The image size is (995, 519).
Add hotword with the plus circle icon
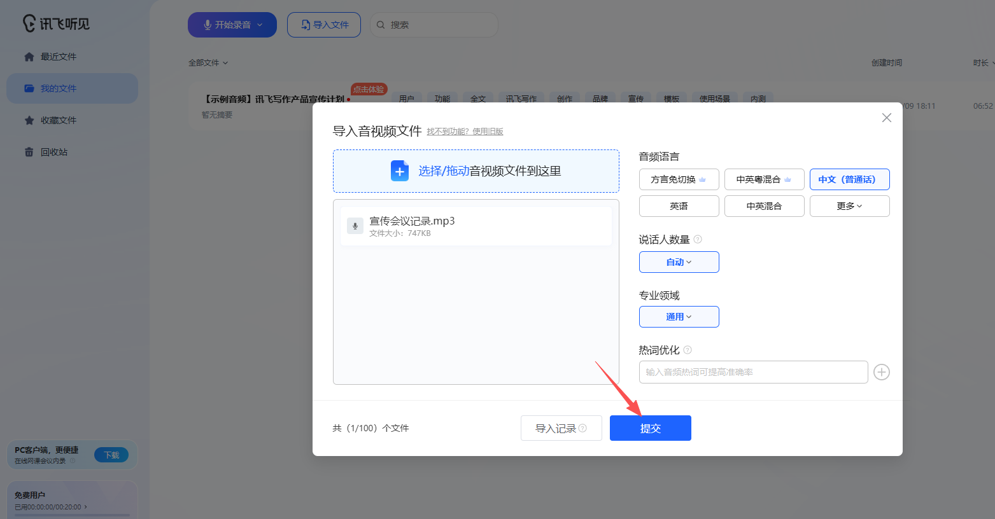click(x=882, y=372)
